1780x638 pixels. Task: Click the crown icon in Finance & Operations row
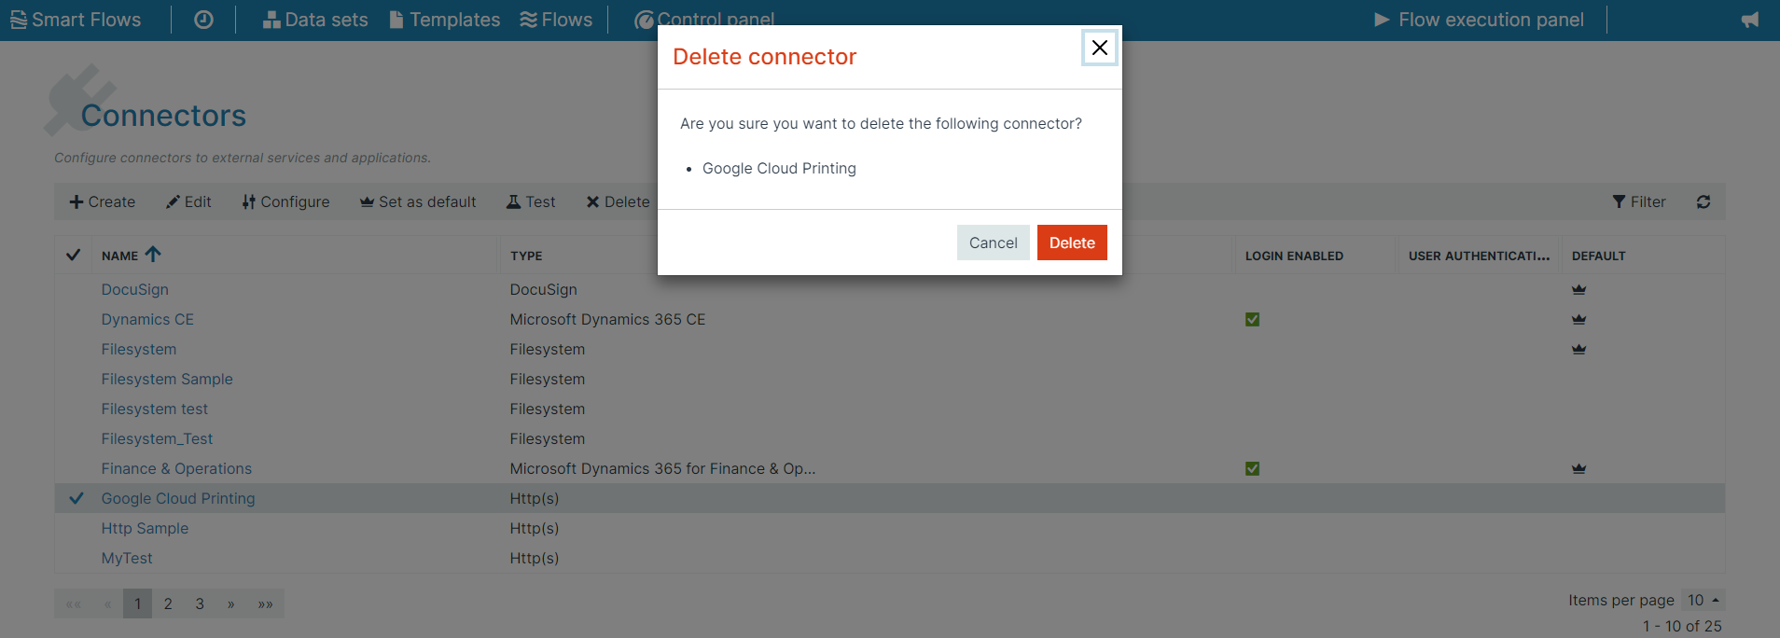point(1578,468)
